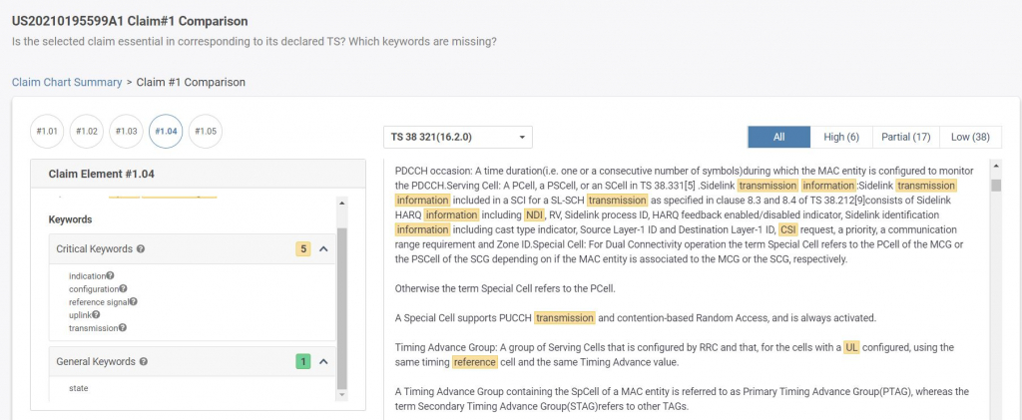Click help icon next to Critical Keywords
Image resolution: width=1022 pixels, height=420 pixels.
(141, 248)
